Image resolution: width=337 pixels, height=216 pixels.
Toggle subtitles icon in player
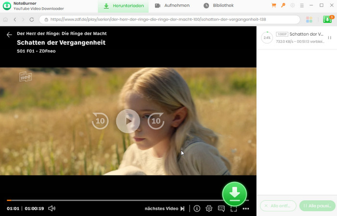click(x=221, y=208)
